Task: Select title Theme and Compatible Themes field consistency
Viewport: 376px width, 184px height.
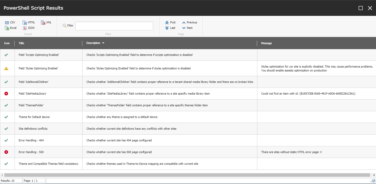Action: (x=49, y=164)
